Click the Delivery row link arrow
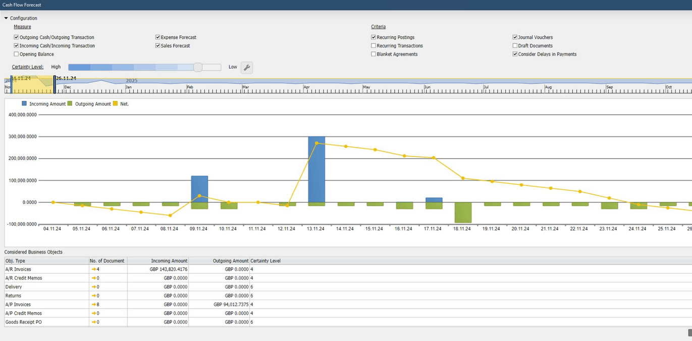This screenshot has height=341, width=692. [93, 287]
